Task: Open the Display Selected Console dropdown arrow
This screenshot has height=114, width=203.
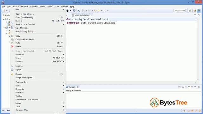Action: [x=186, y=87]
